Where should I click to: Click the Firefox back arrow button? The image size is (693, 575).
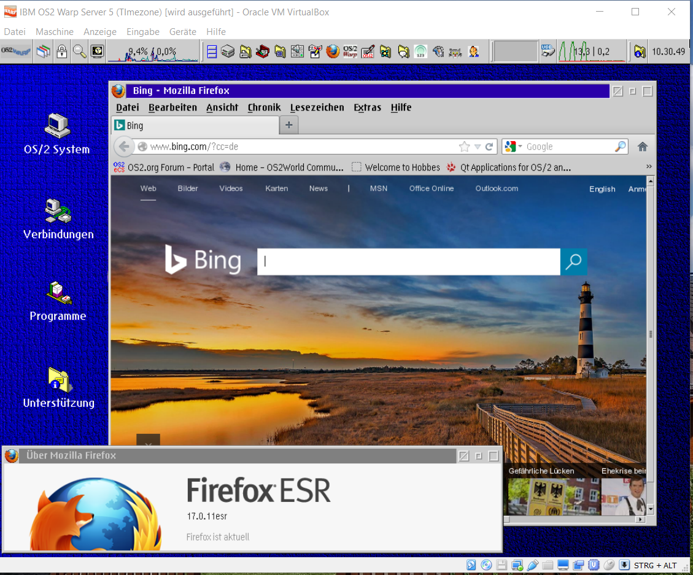(124, 147)
